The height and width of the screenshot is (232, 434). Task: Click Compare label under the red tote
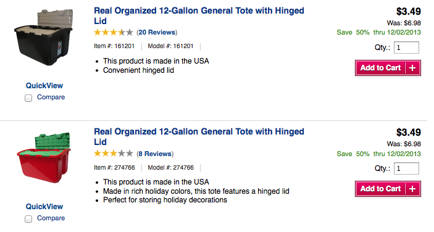pos(51,218)
